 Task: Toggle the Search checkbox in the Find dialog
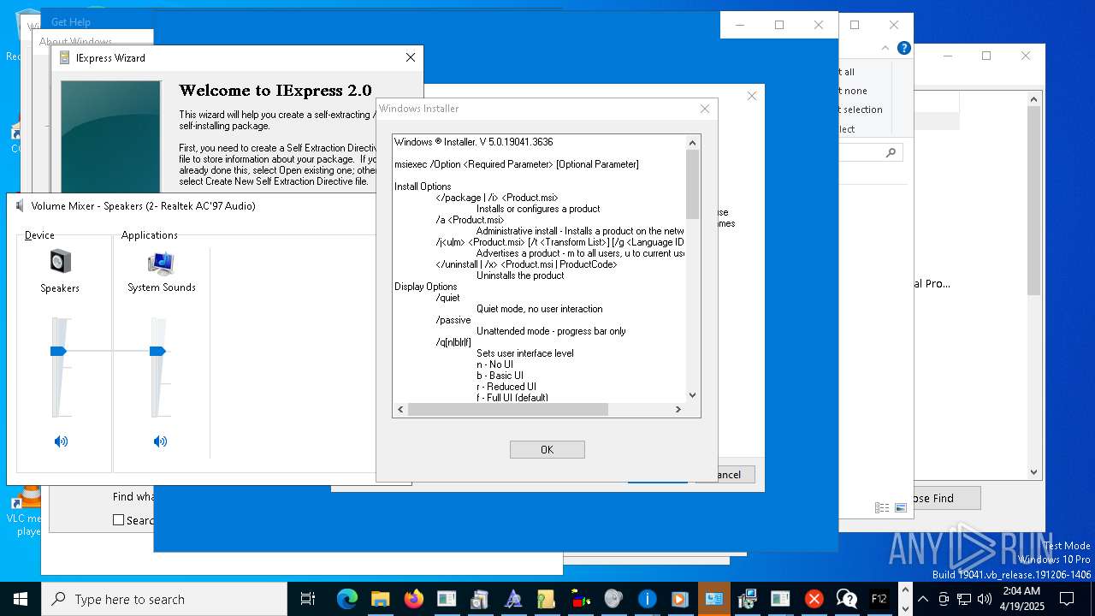[x=119, y=520]
